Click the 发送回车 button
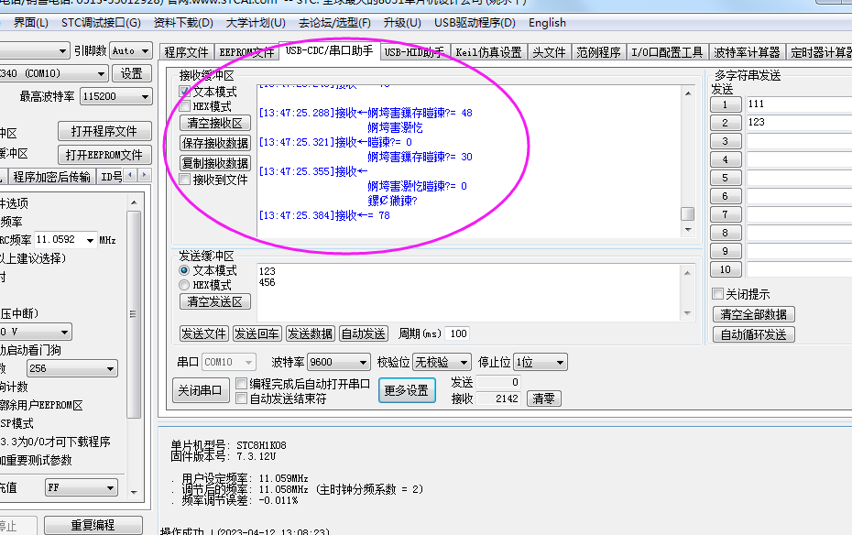The height and width of the screenshot is (535, 852). coord(257,333)
